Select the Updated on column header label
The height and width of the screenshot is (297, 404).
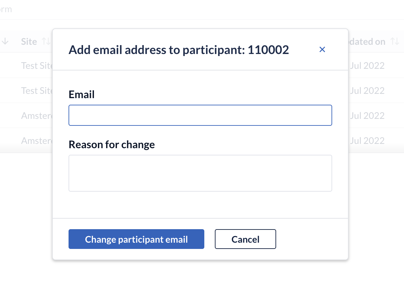pyautogui.click(x=367, y=41)
